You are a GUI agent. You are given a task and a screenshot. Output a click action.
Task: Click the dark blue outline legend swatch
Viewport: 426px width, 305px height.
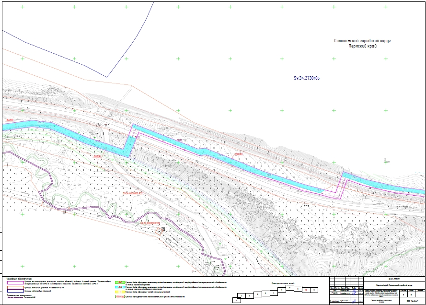pos(15,291)
